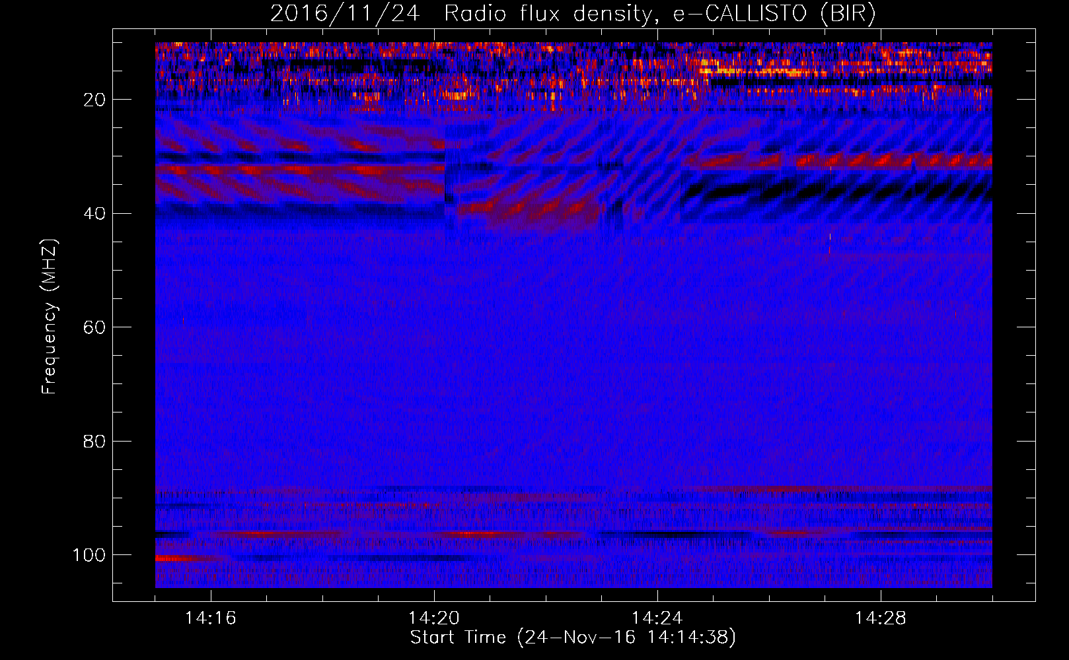Image resolution: width=1069 pixels, height=660 pixels.
Task: Click the 40 frequency tick label
Action: (95, 214)
